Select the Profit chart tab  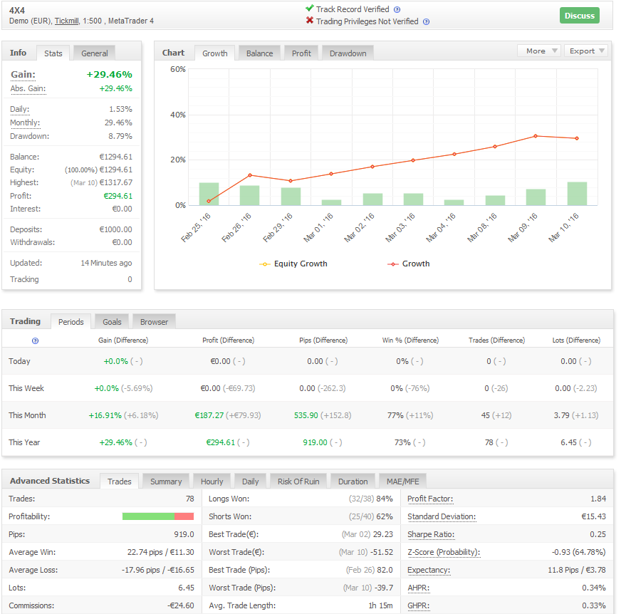click(x=301, y=53)
